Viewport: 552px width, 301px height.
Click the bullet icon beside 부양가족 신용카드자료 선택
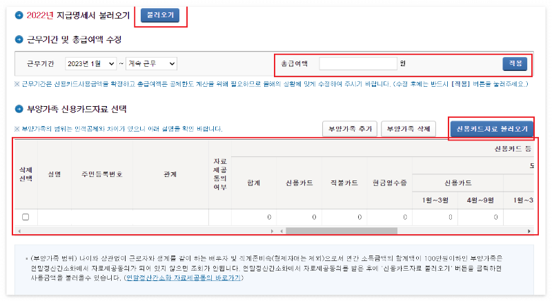[19, 109]
